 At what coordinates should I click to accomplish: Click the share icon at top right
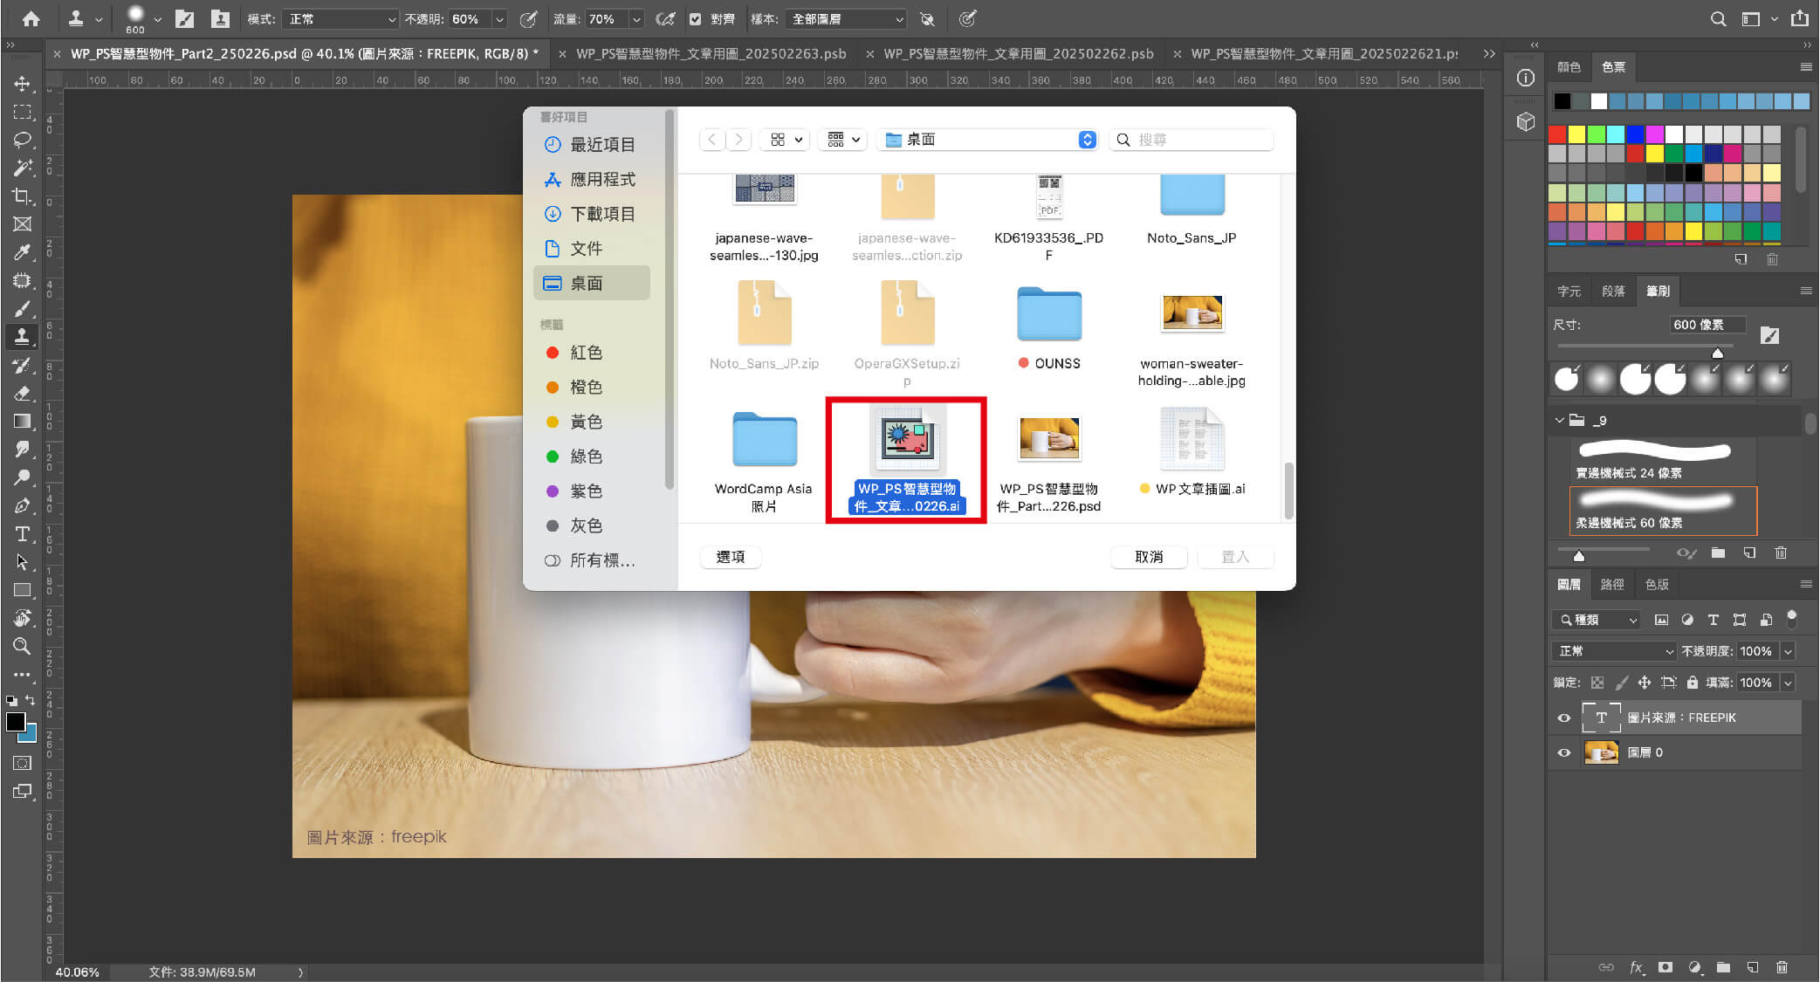pos(1799,18)
